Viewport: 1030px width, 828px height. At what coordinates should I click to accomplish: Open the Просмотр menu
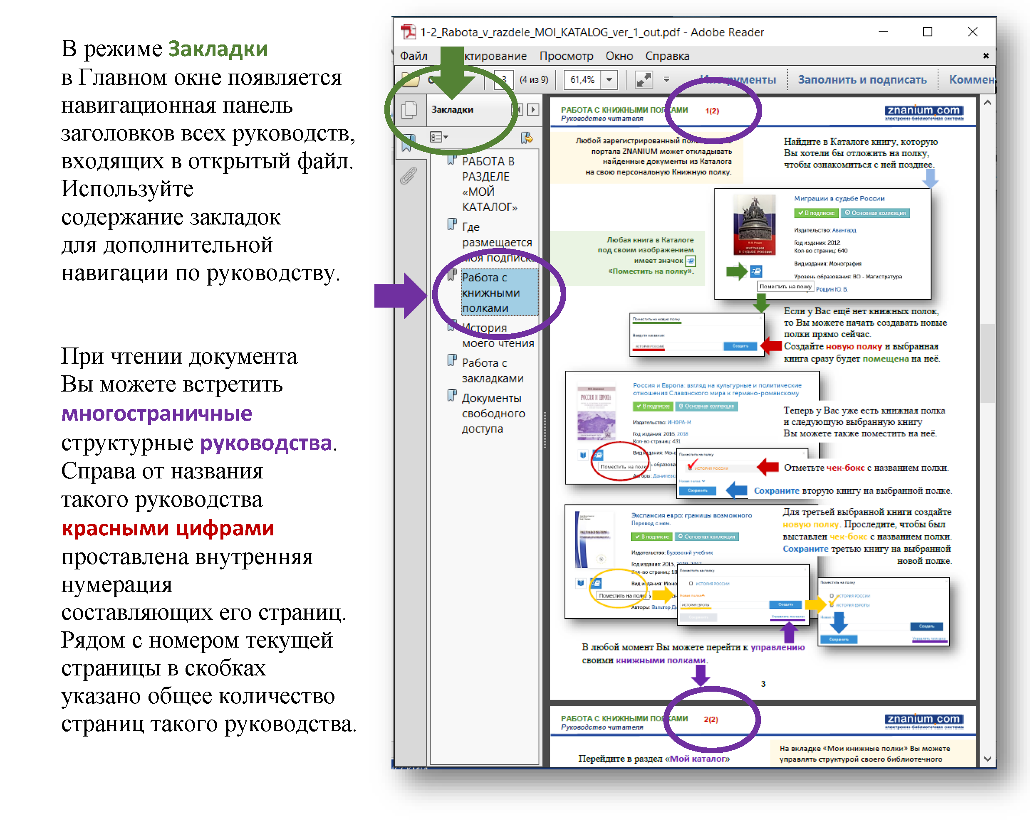tap(566, 56)
